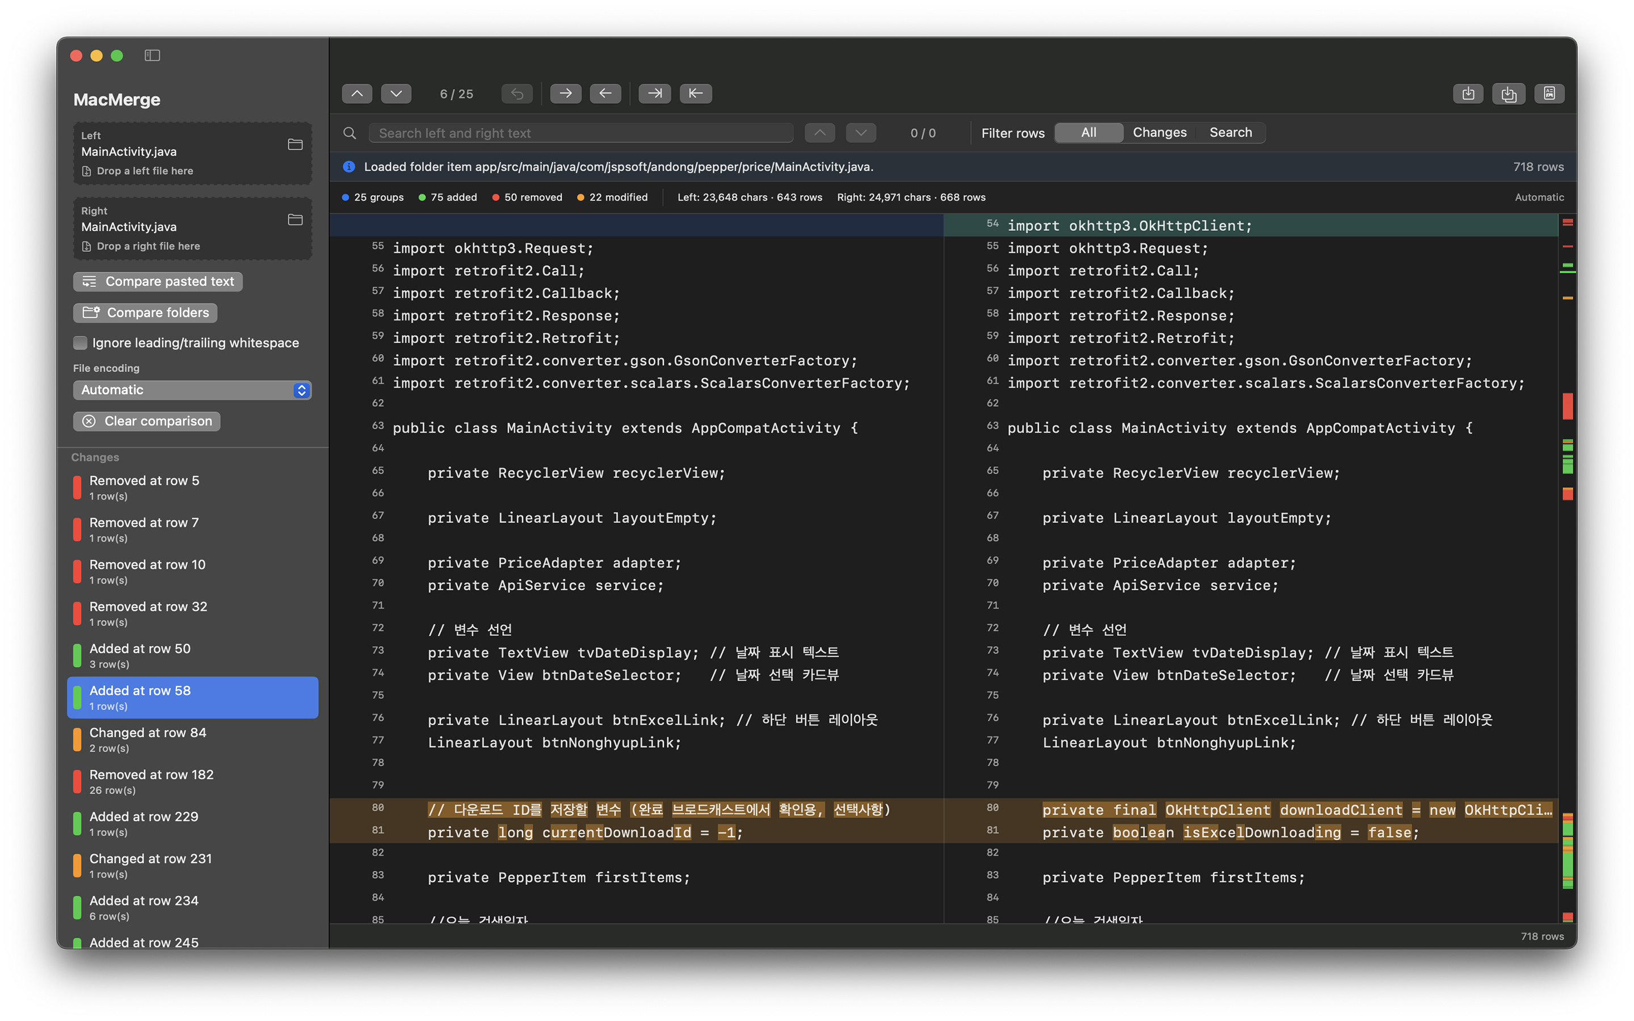Click the large red marker in change minimap
The image size is (1634, 1021).
[1568, 406]
